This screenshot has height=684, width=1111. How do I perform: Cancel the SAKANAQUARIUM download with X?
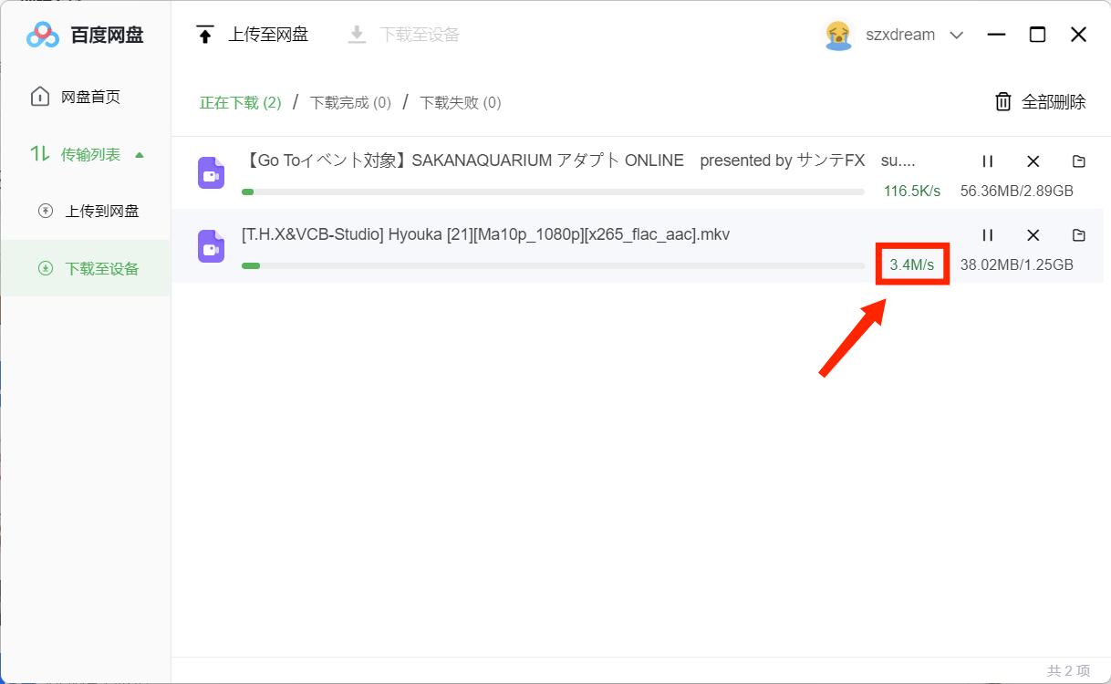(x=1033, y=161)
